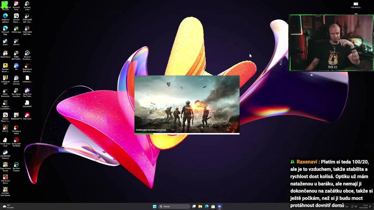Open the Pummel Party desktop shortcut
Viewport: 374px width, 210px height.
tap(16, 6)
